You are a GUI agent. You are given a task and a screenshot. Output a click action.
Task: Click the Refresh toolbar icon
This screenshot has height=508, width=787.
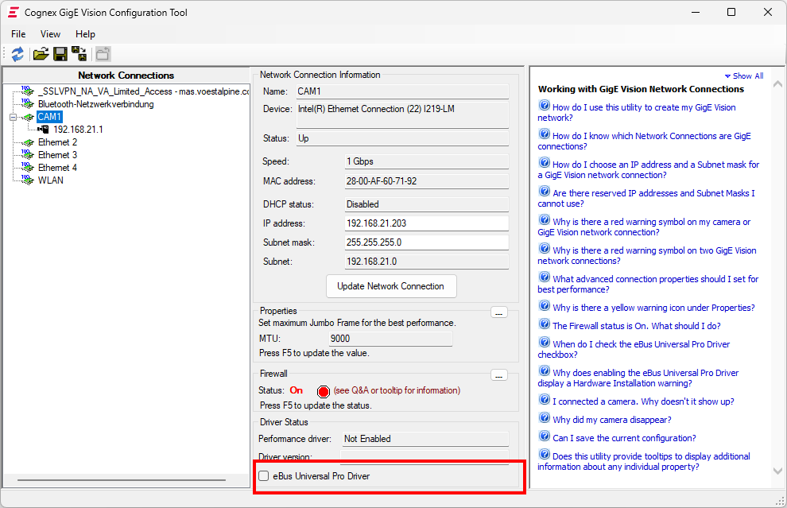point(17,54)
